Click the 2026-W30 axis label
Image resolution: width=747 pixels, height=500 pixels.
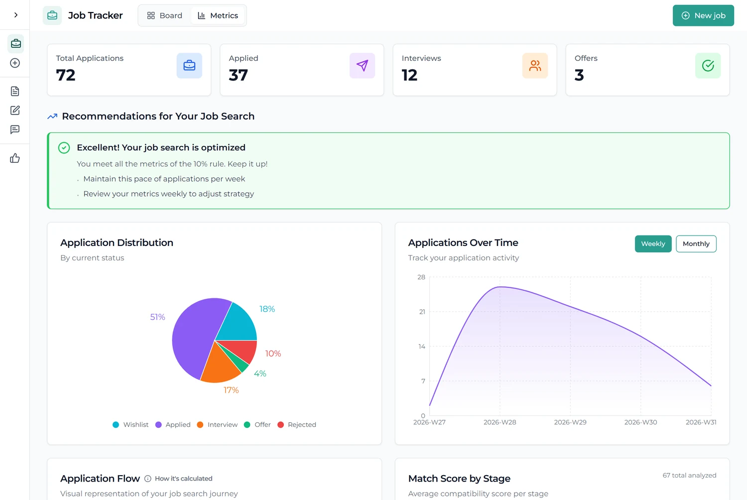coord(640,422)
